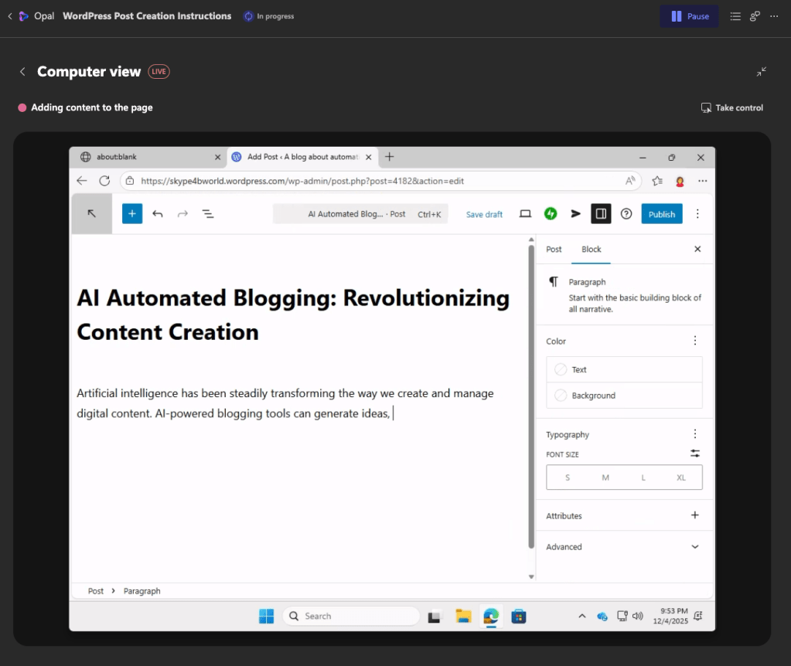Viewport: 791px width, 666px height.
Task: Click the Publish button
Action: click(661, 214)
